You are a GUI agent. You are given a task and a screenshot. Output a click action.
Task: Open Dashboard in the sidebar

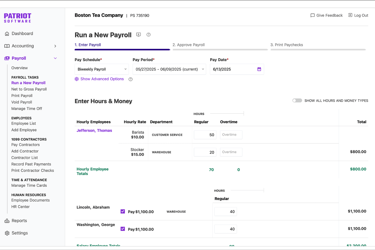pos(22,34)
